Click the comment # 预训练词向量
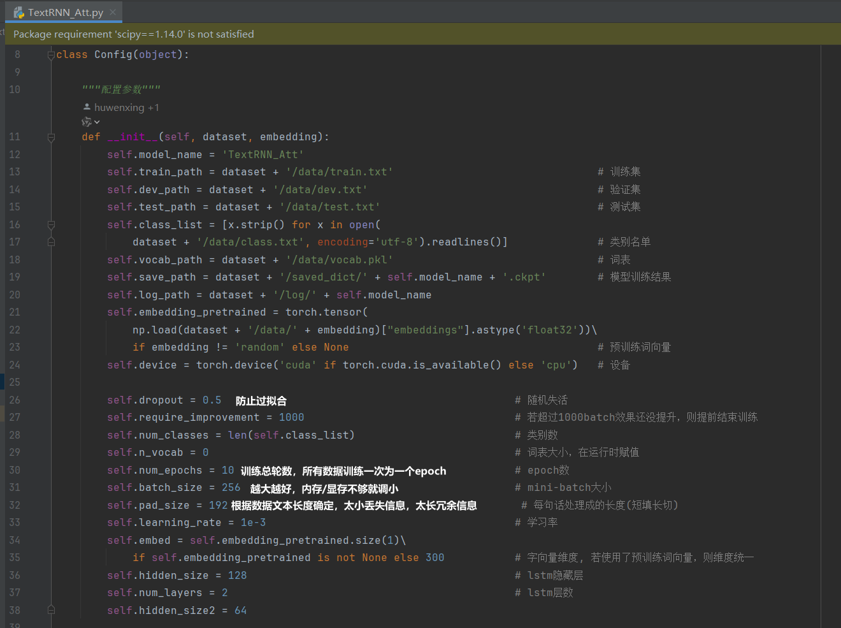The width and height of the screenshot is (841, 628). pyautogui.click(x=634, y=347)
